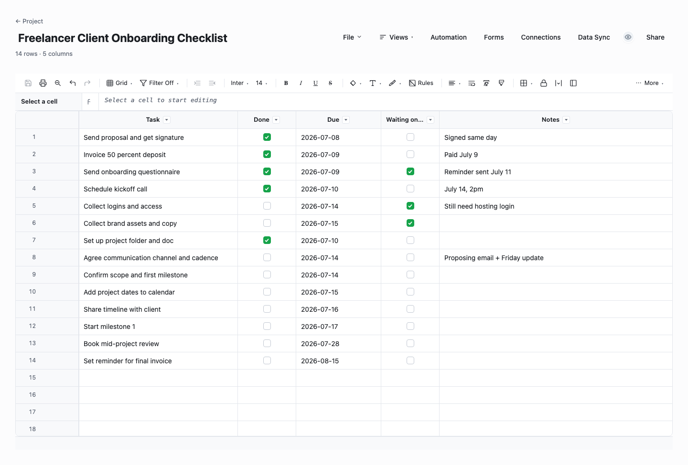Select the 'Book mid-project review' task cell
688x465 pixels.
pos(158,344)
